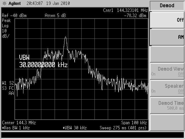Click the #VBW 30 kHz label at bottom
185x139 pixels.
coord(75,128)
